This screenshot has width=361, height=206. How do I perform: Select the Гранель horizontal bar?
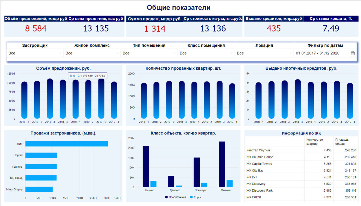click(41, 167)
